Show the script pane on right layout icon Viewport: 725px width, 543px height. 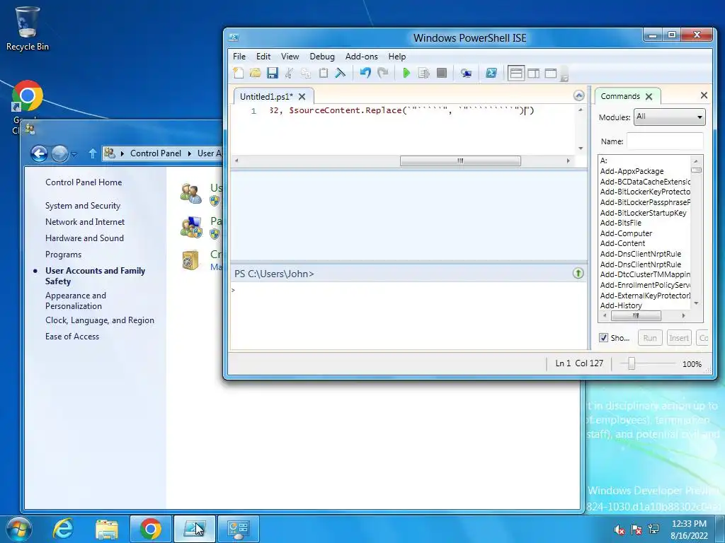click(x=534, y=73)
